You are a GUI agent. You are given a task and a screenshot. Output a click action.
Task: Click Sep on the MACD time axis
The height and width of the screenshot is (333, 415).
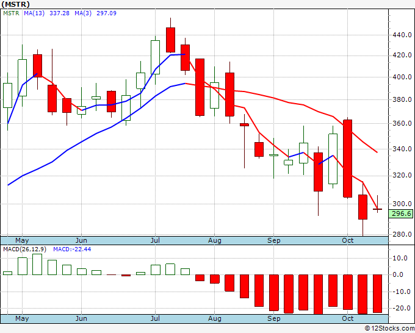(273, 318)
